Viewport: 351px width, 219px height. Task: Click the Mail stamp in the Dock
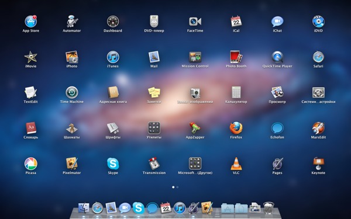[111, 208]
